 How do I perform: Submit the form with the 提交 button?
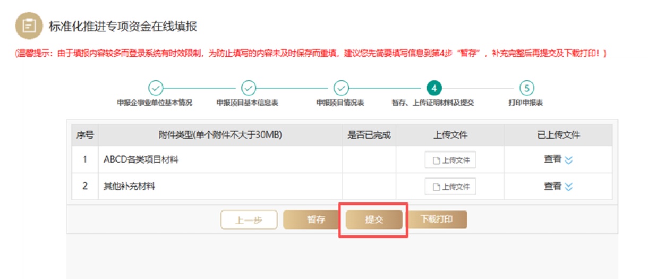point(374,220)
